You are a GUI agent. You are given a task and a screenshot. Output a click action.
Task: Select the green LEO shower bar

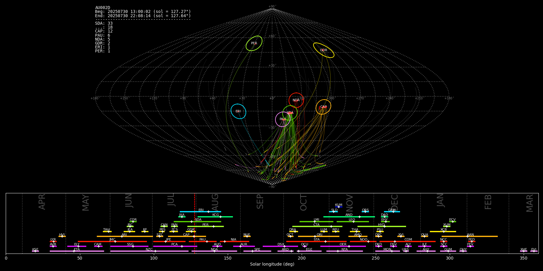click(353, 222)
